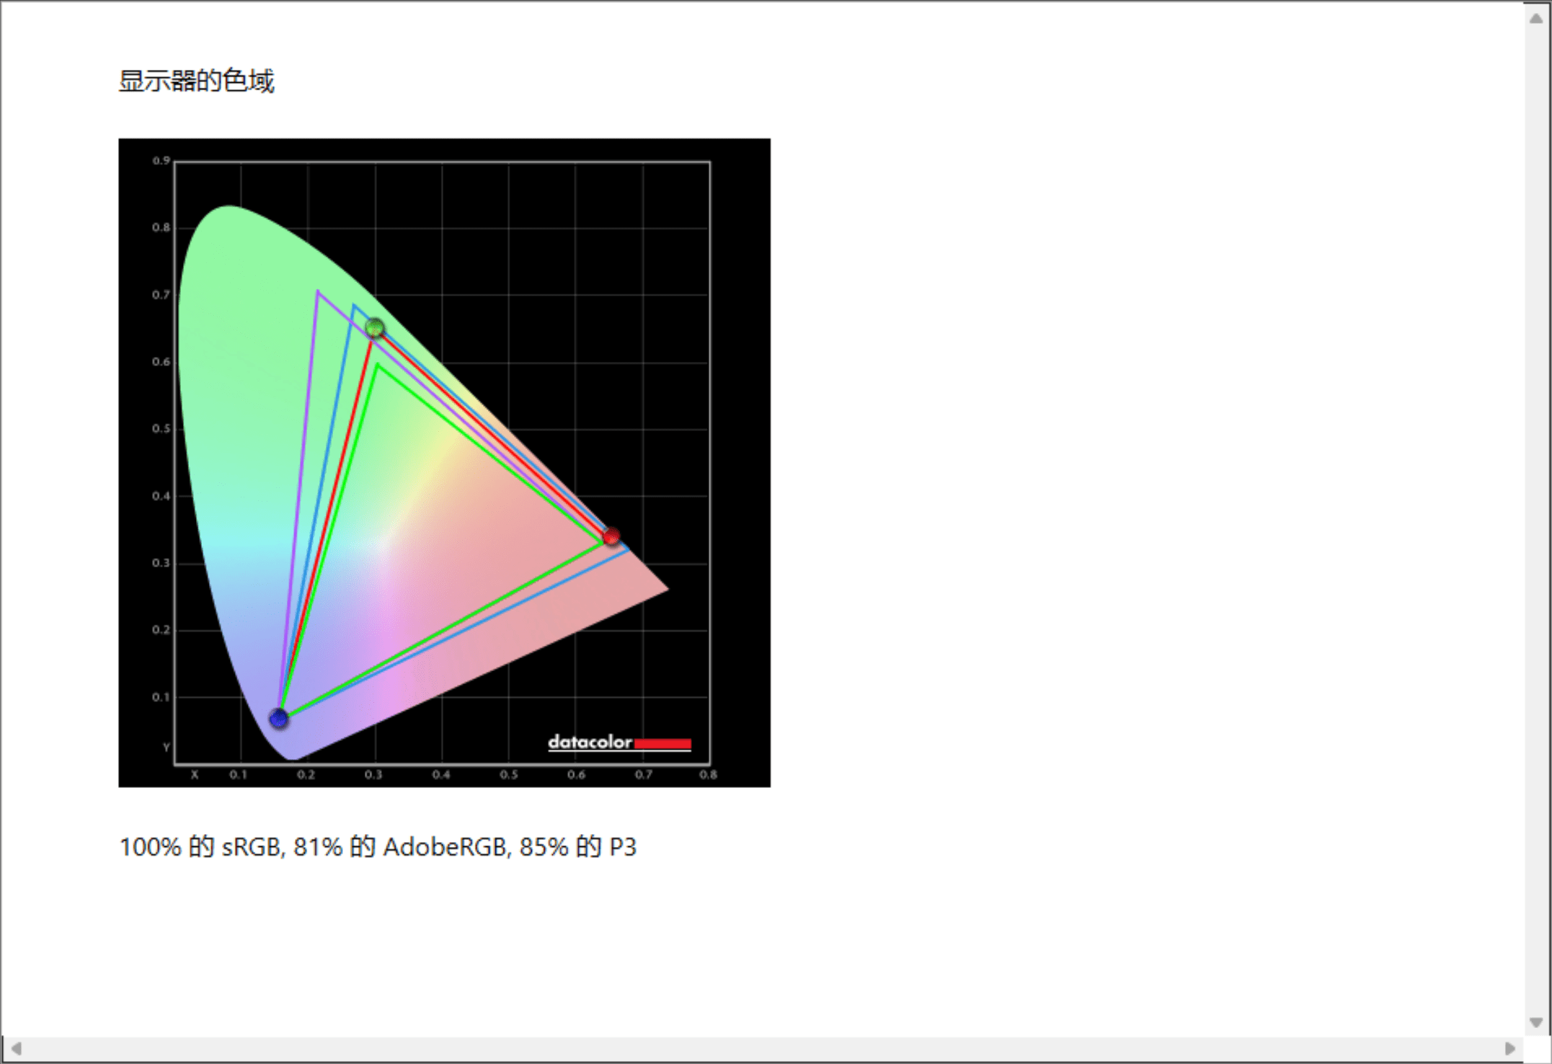Click the red bar beside datacolor
Screen dimensions: 1552x1064
click(662, 743)
